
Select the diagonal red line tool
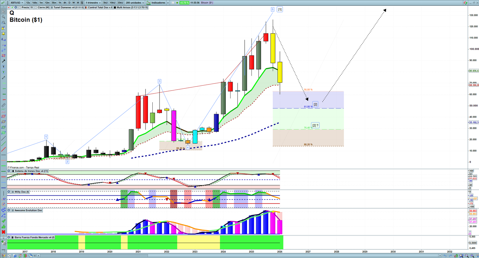tap(4, 149)
